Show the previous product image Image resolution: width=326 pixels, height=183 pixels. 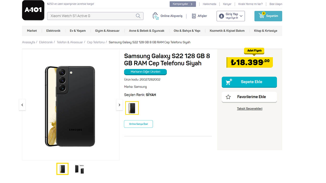pyautogui.click(x=22, y=105)
